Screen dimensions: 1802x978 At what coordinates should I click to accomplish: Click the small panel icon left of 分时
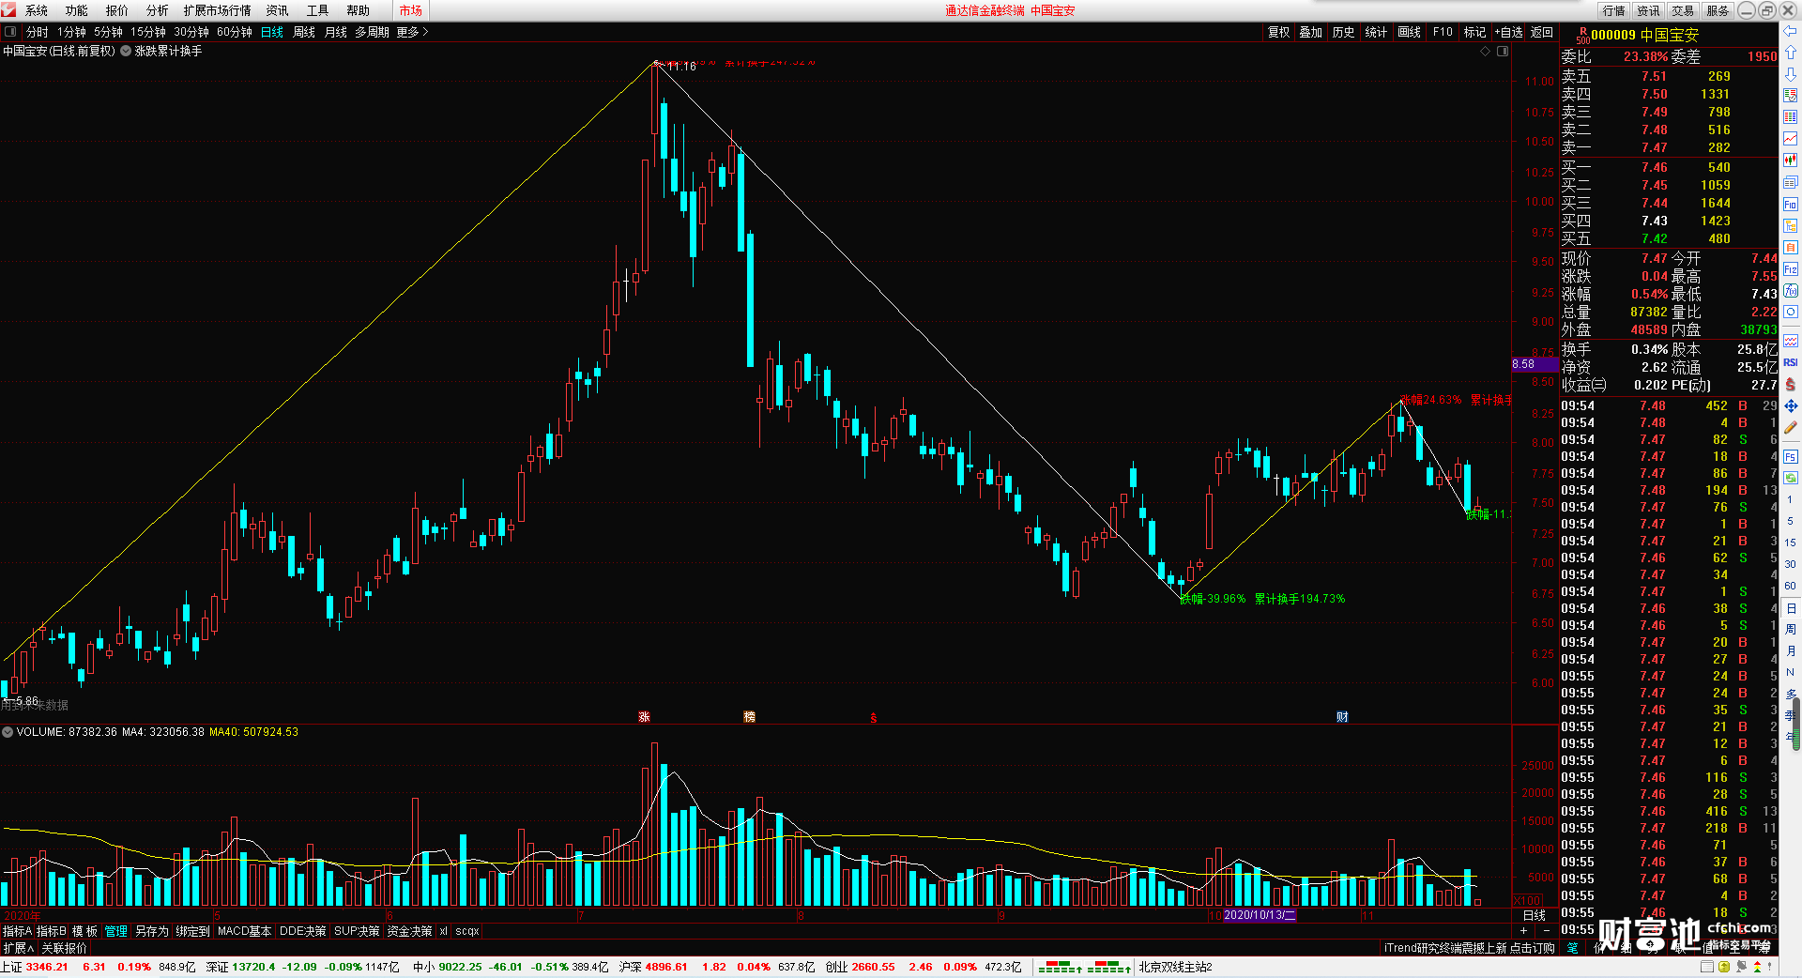tap(10, 32)
